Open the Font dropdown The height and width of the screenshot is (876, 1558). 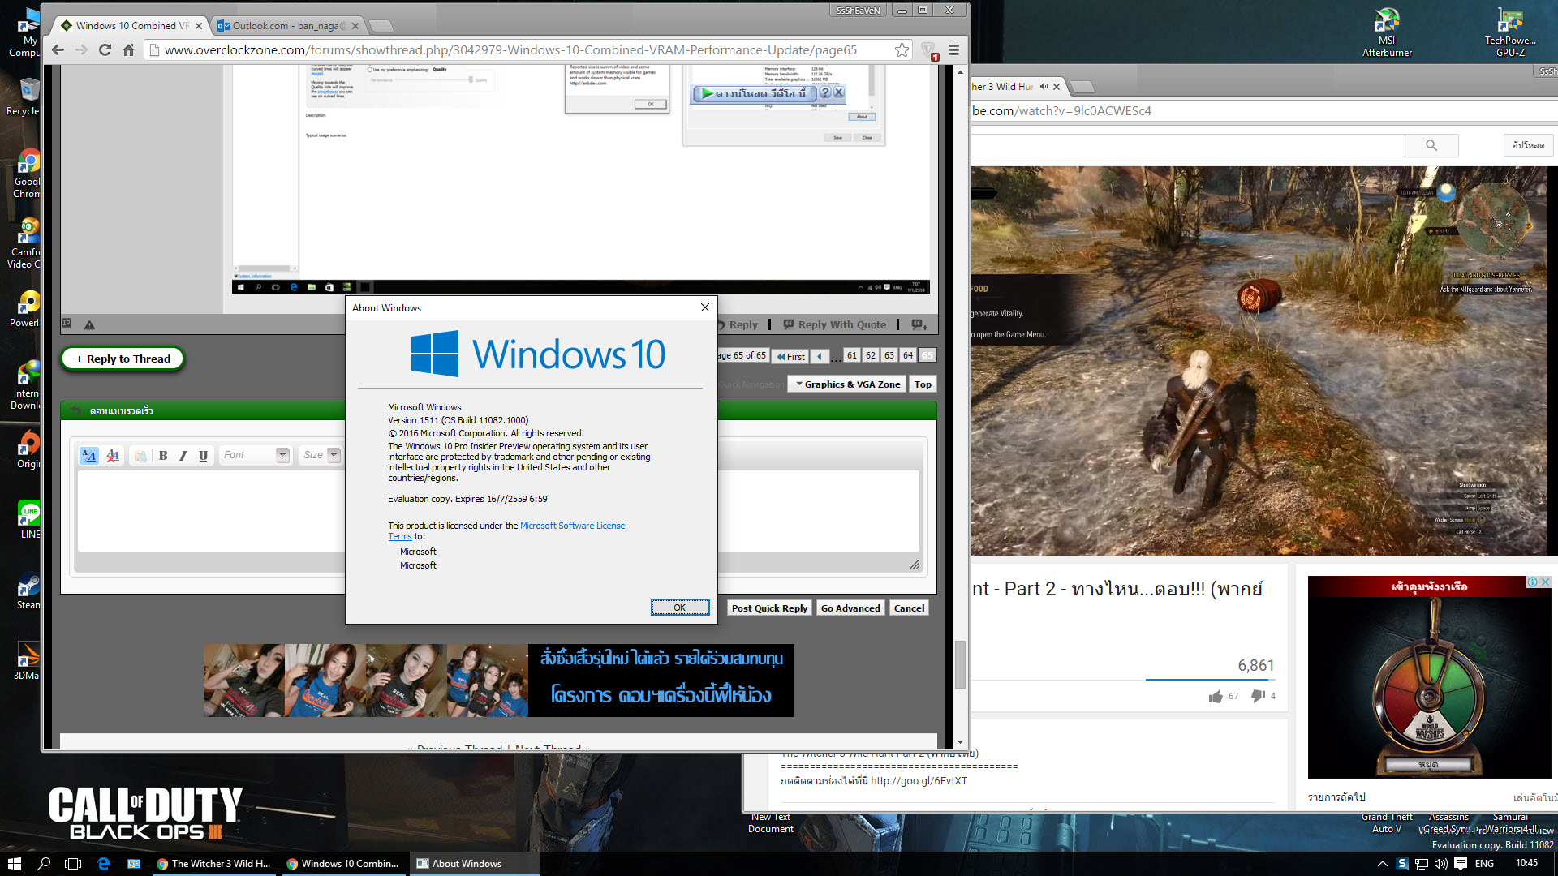282,455
